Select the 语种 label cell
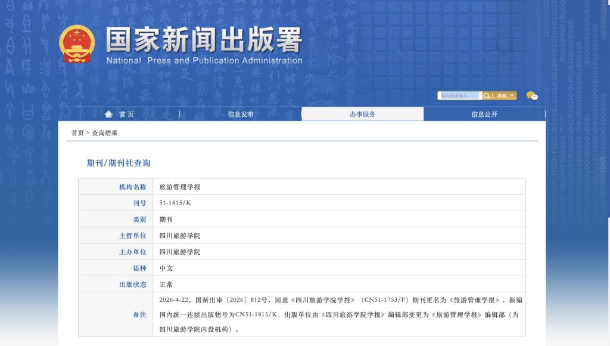Image resolution: width=610 pixels, height=346 pixels. (116, 268)
